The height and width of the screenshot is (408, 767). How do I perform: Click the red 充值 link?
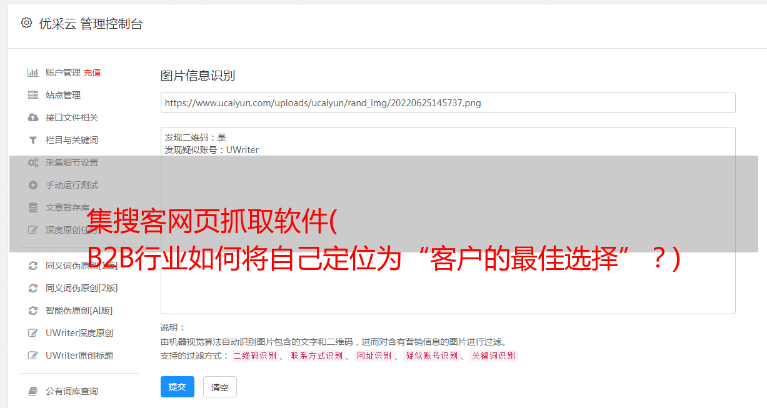[92, 72]
